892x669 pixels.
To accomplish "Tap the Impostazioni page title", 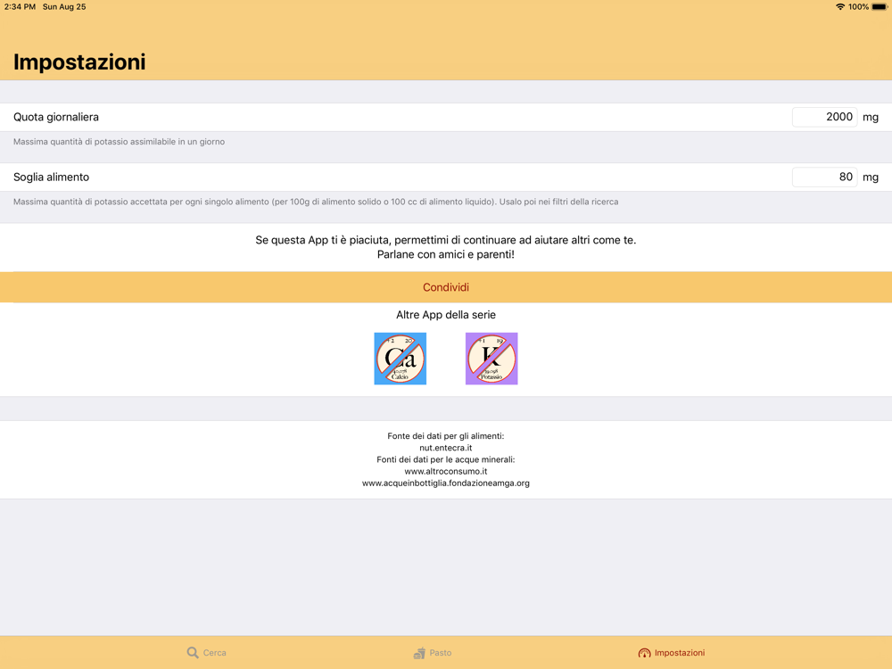I will pyautogui.click(x=79, y=62).
